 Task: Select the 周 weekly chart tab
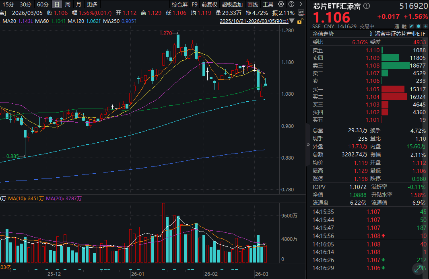pos(68,4)
